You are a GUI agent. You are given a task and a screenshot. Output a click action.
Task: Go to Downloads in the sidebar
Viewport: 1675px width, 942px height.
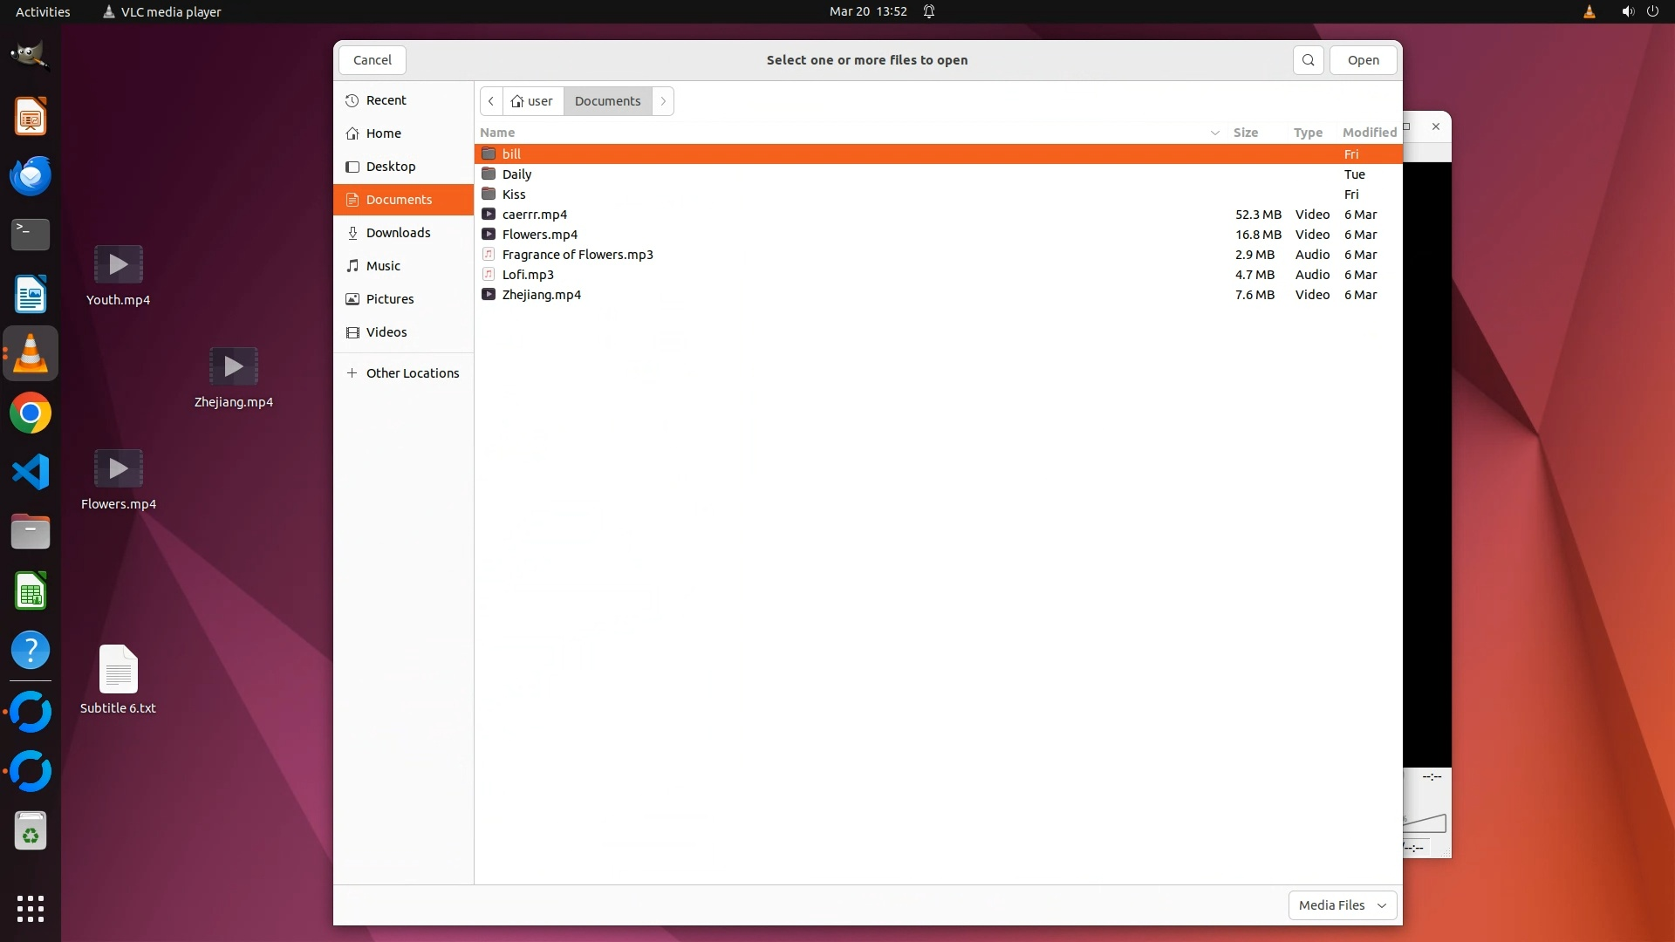coord(398,233)
